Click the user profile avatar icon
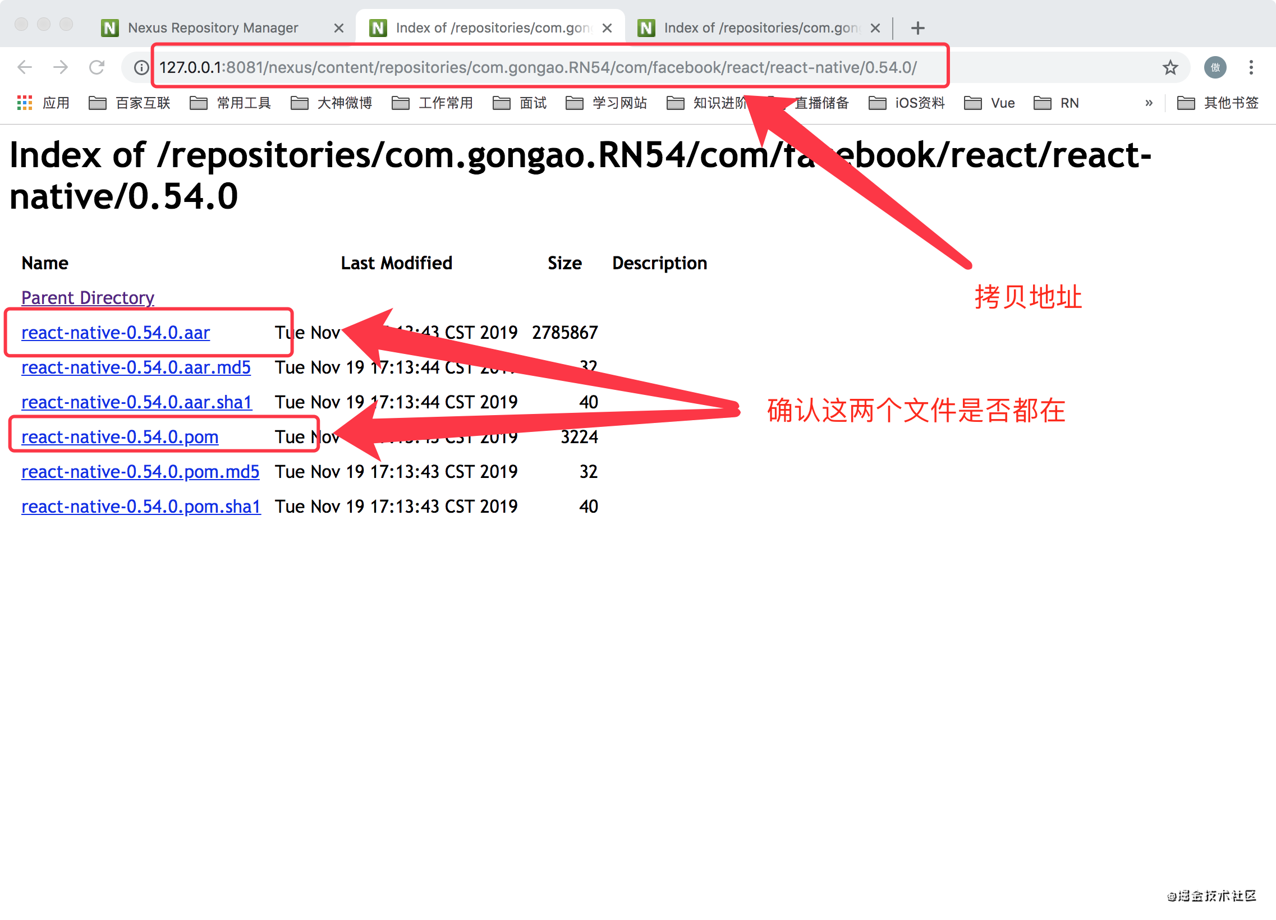This screenshot has width=1276, height=920. [1215, 67]
